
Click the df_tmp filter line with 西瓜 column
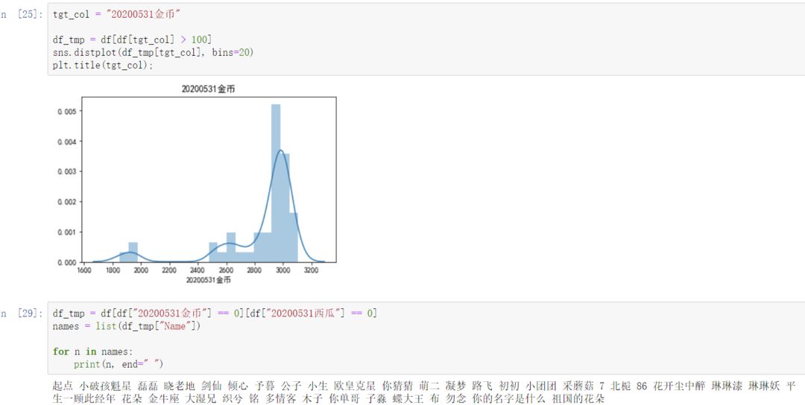pos(215,313)
